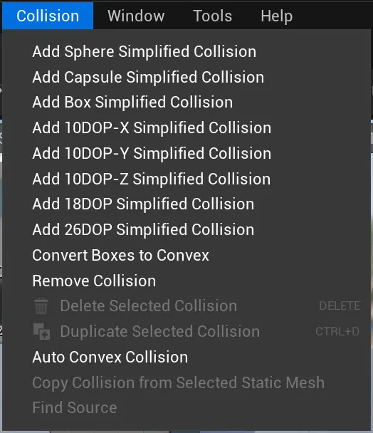Open the Help menu
373x433 pixels.
coord(277,16)
